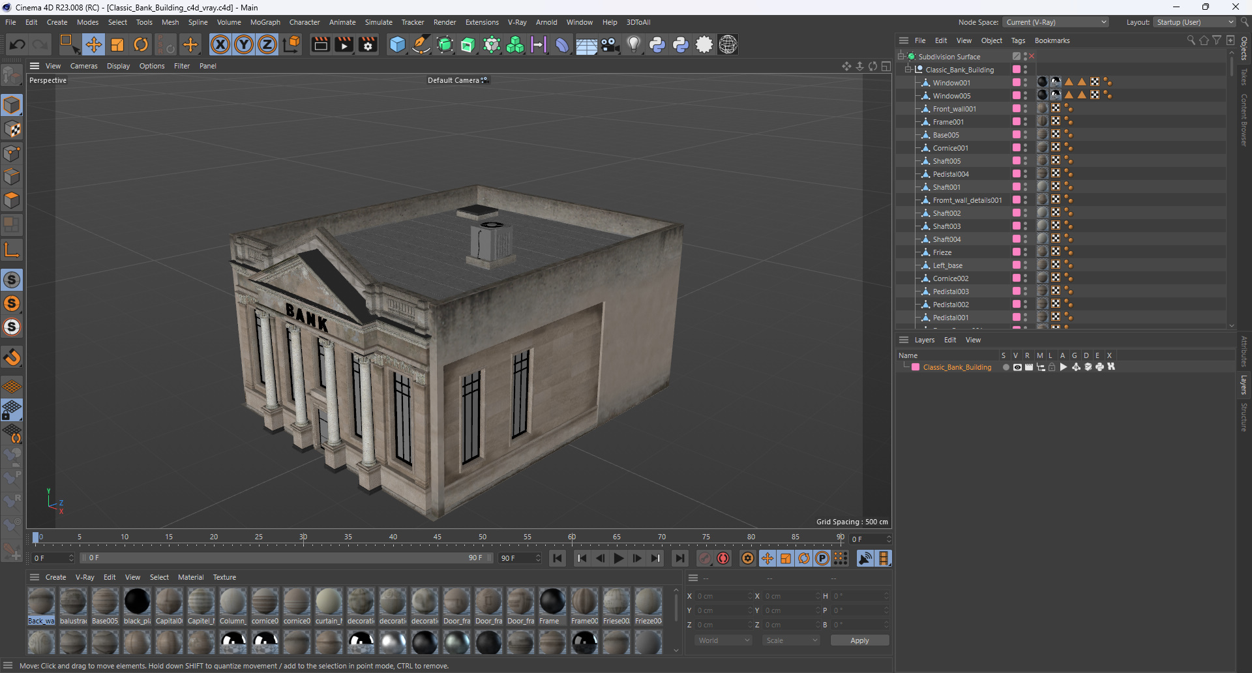Toggle layer visibility eye for Classic_Bank_Building
This screenshot has height=673, width=1252.
tap(1017, 367)
